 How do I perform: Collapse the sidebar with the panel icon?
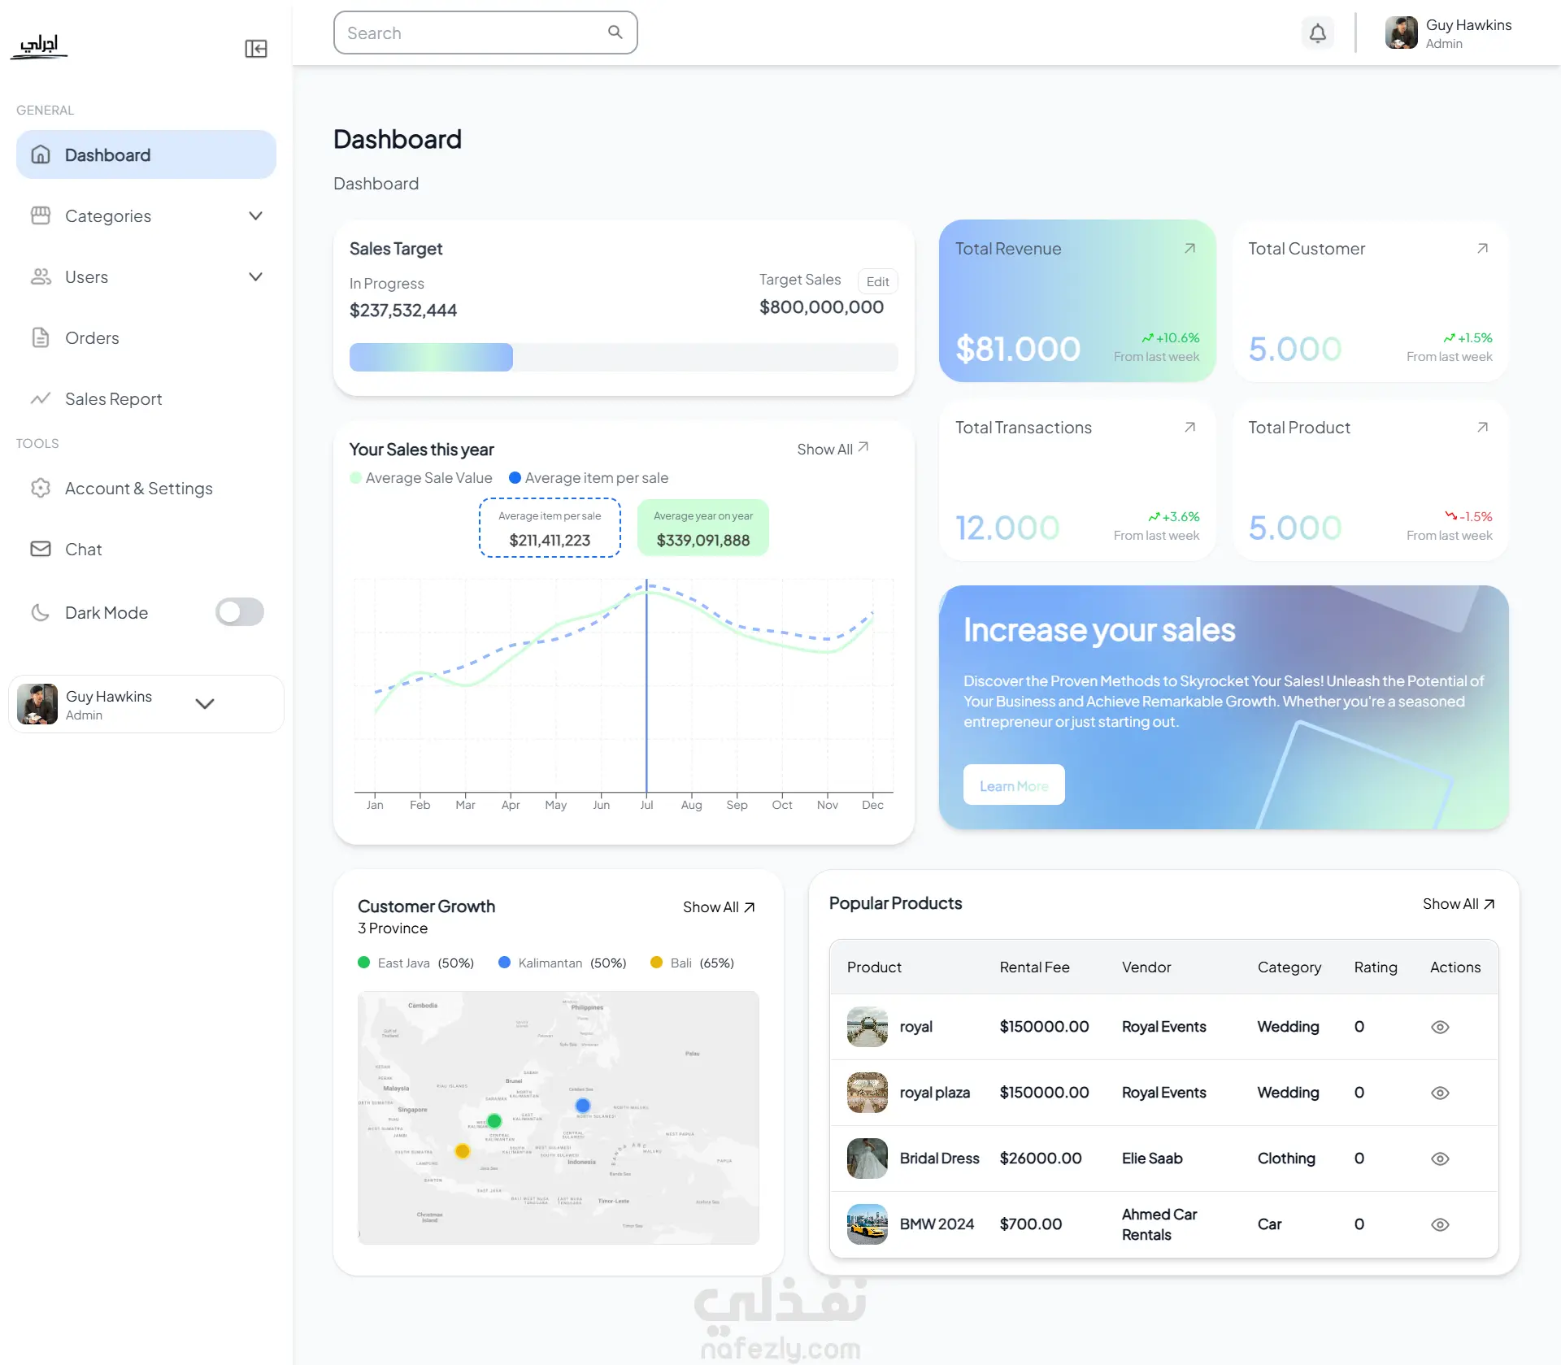point(256,49)
